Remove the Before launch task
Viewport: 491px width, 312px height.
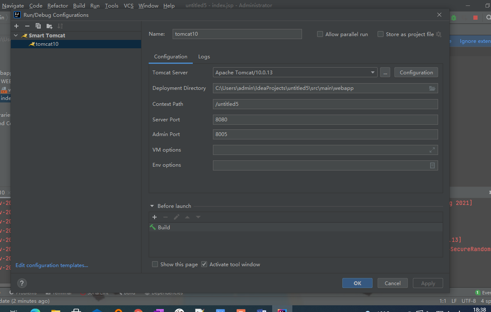point(165,217)
